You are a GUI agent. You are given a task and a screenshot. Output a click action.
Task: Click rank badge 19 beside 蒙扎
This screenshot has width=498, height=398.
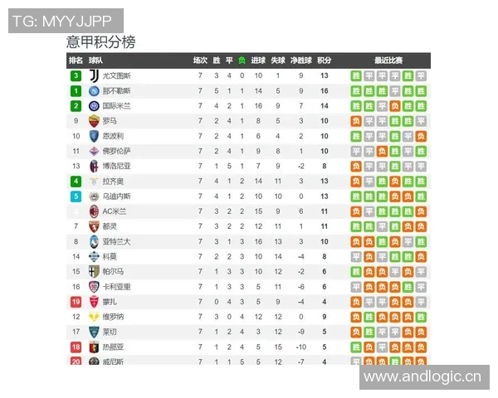(x=76, y=302)
